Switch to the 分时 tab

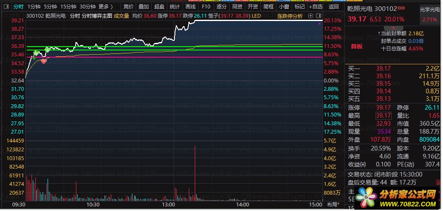19,6
